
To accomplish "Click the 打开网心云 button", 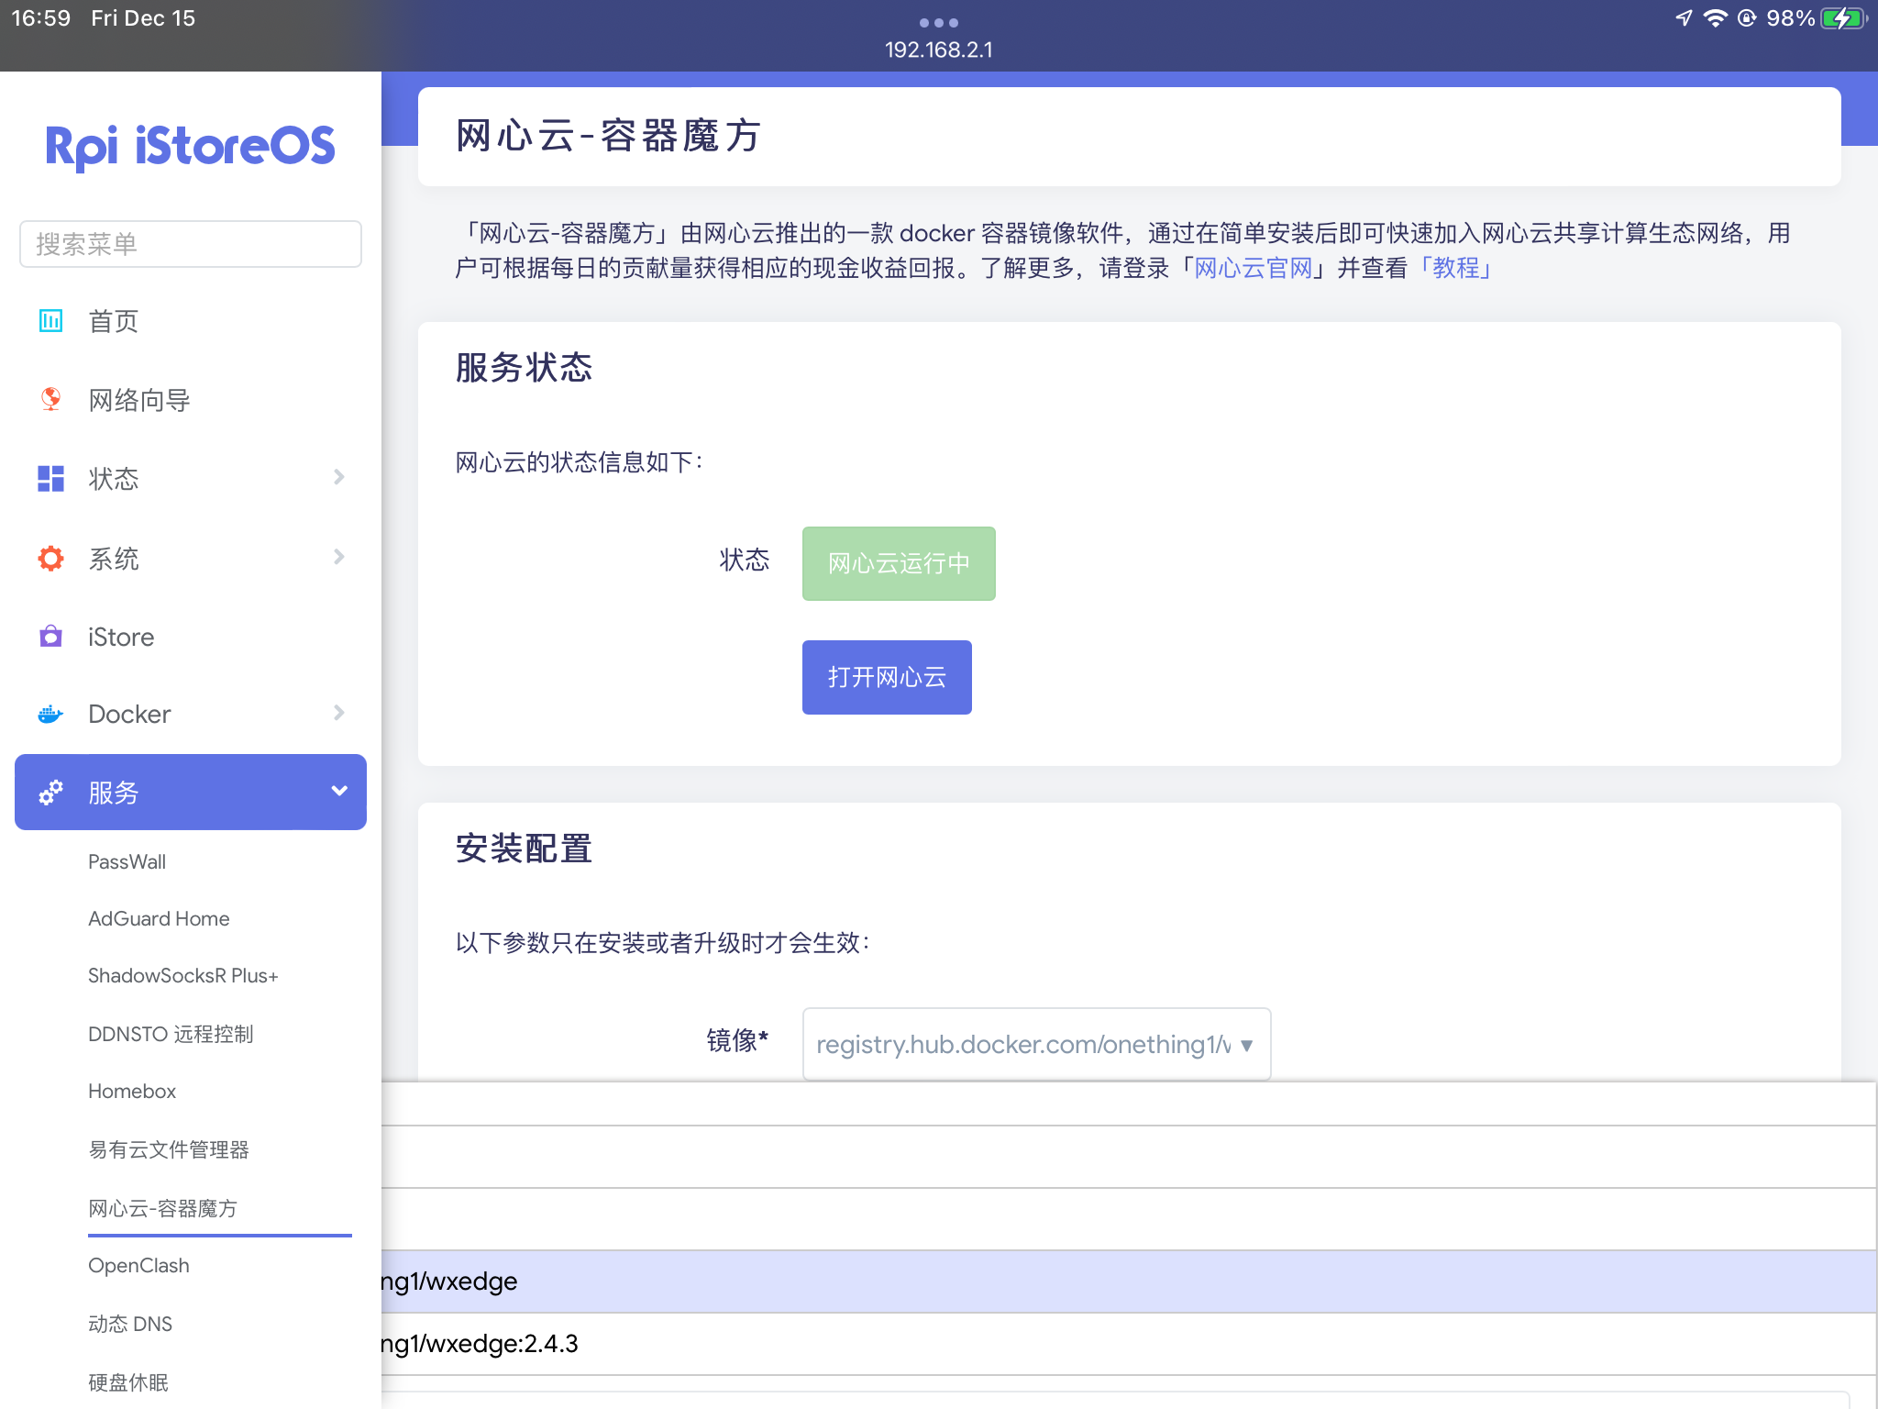I will pyautogui.click(x=886, y=677).
